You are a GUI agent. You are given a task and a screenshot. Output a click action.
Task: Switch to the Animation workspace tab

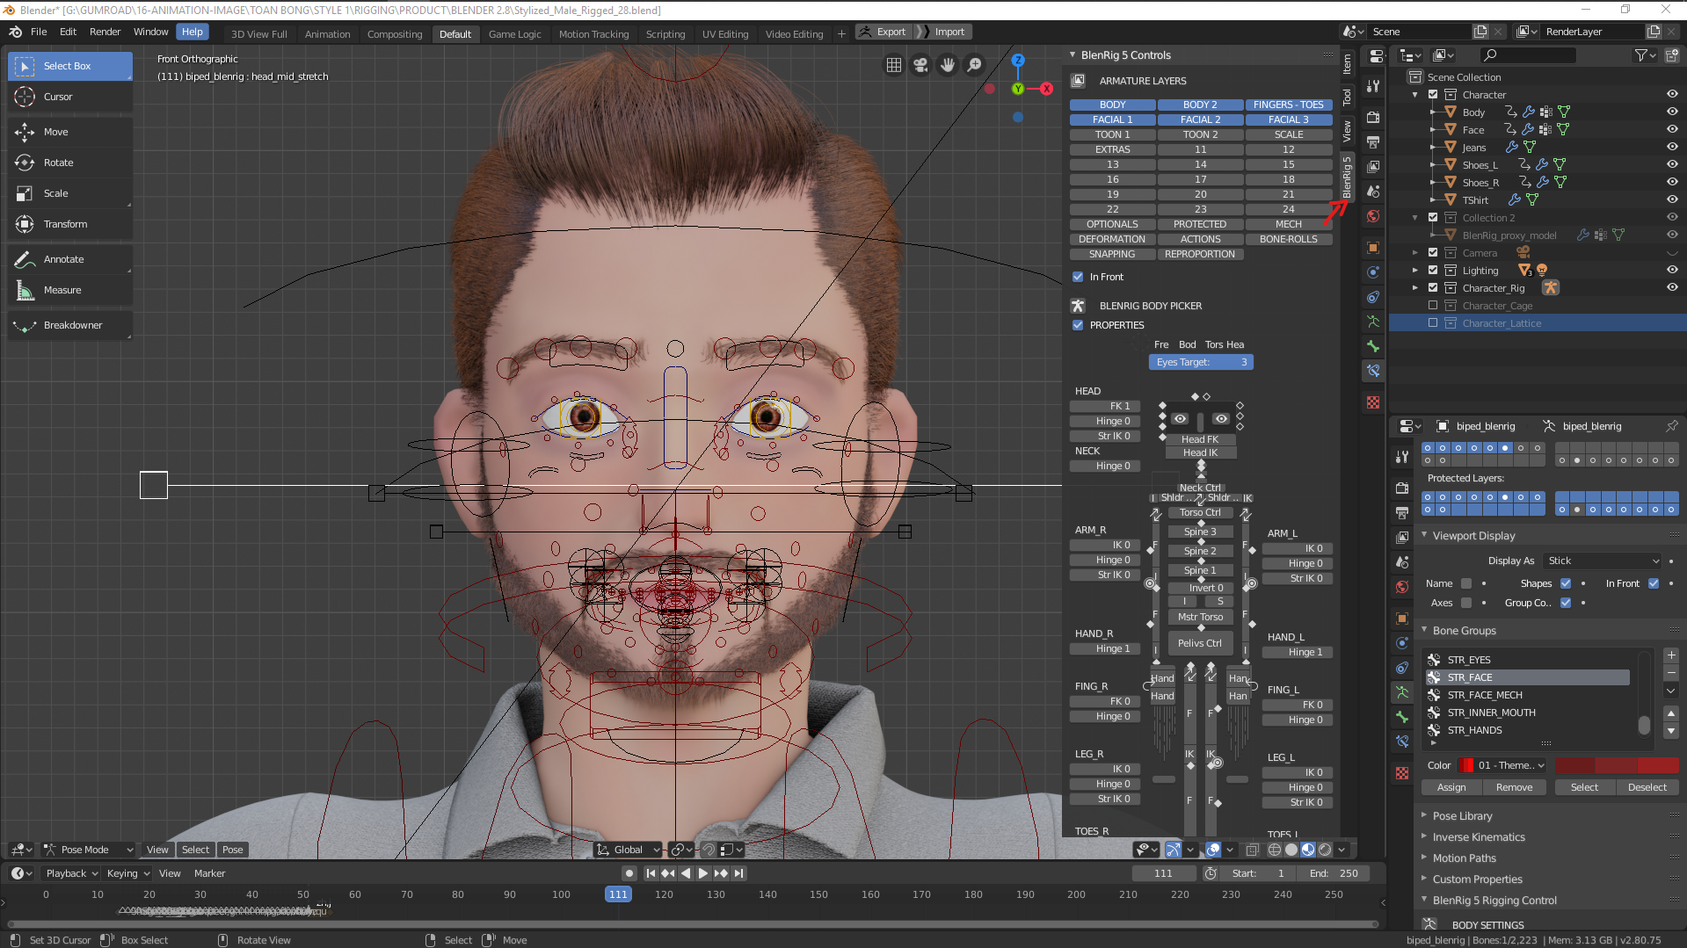coord(327,34)
